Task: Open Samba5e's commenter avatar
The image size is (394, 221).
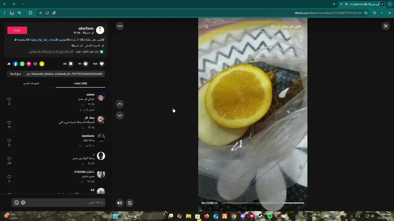Action: point(101,138)
